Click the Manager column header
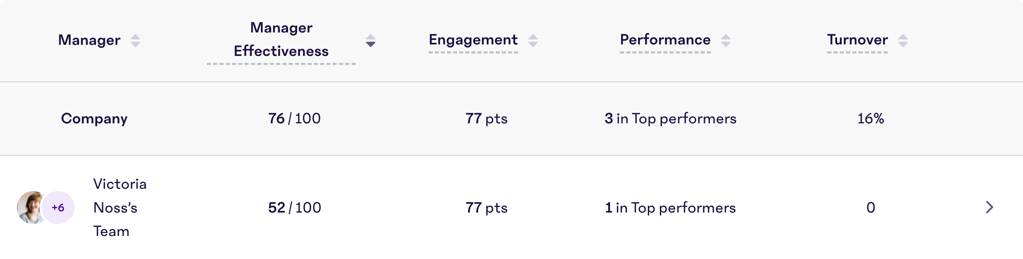 90,40
